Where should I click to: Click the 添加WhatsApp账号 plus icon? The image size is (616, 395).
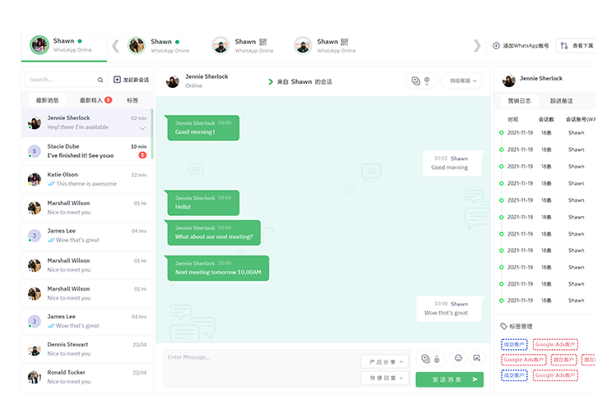tap(496, 45)
